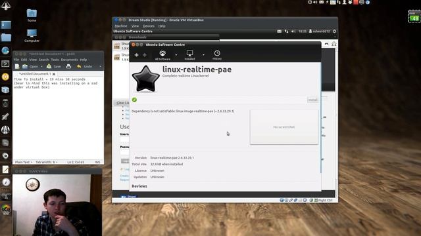Image resolution: width=421 pixels, height=236 pixels.
Task: Select the Untitled Document 1 tab
Action: (x=35, y=74)
